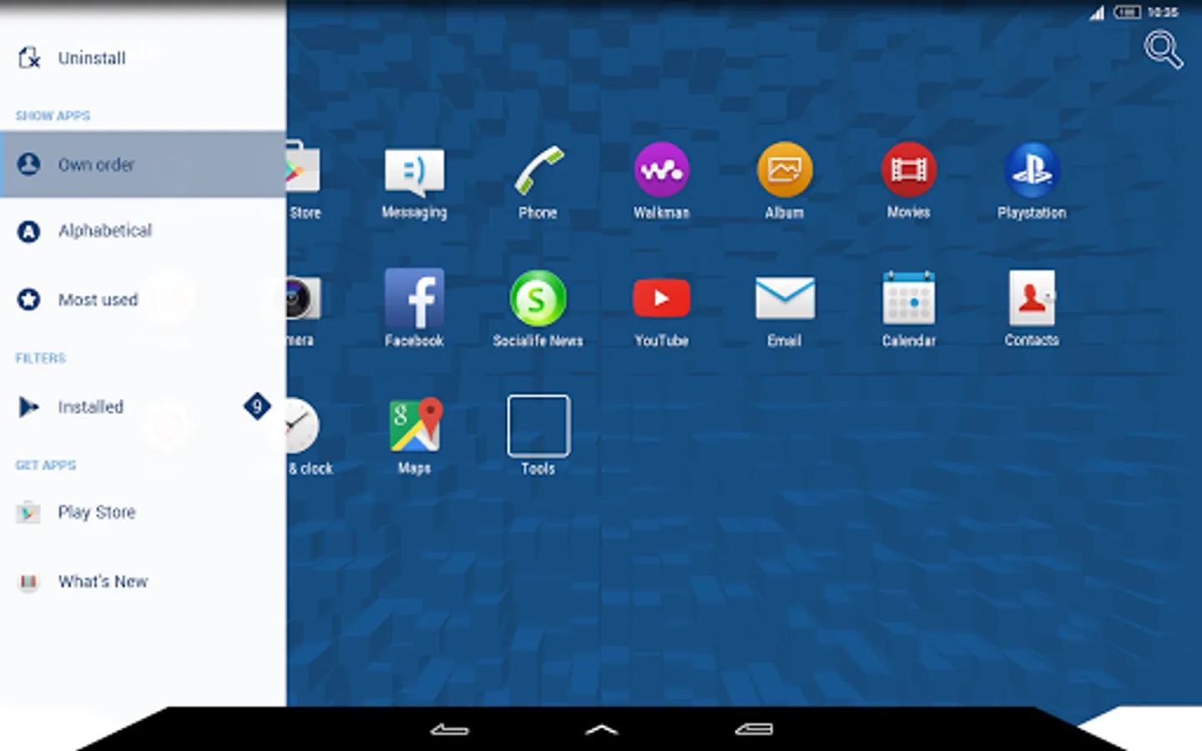
Task: Tap the Android home navigation button
Action: click(x=601, y=729)
